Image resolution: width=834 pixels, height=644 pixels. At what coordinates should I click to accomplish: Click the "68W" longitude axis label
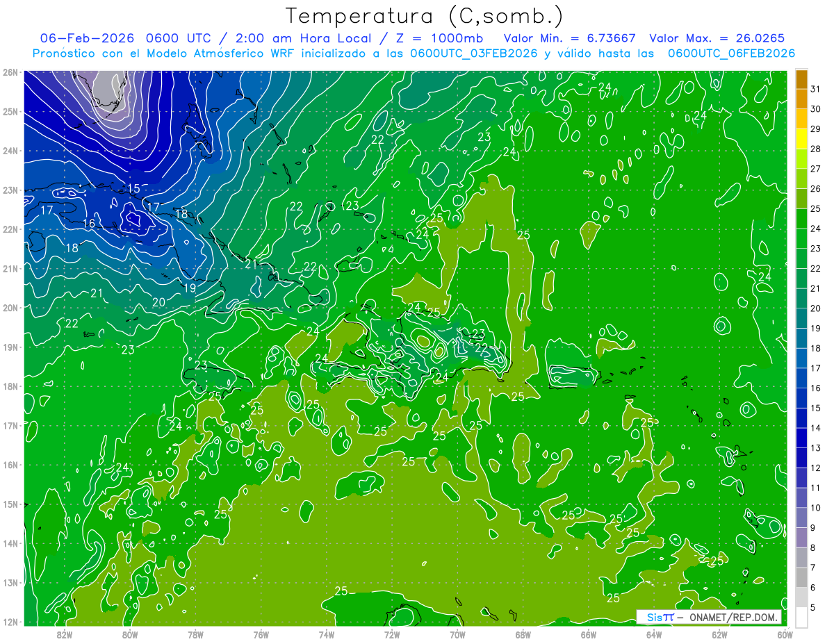coord(523,634)
